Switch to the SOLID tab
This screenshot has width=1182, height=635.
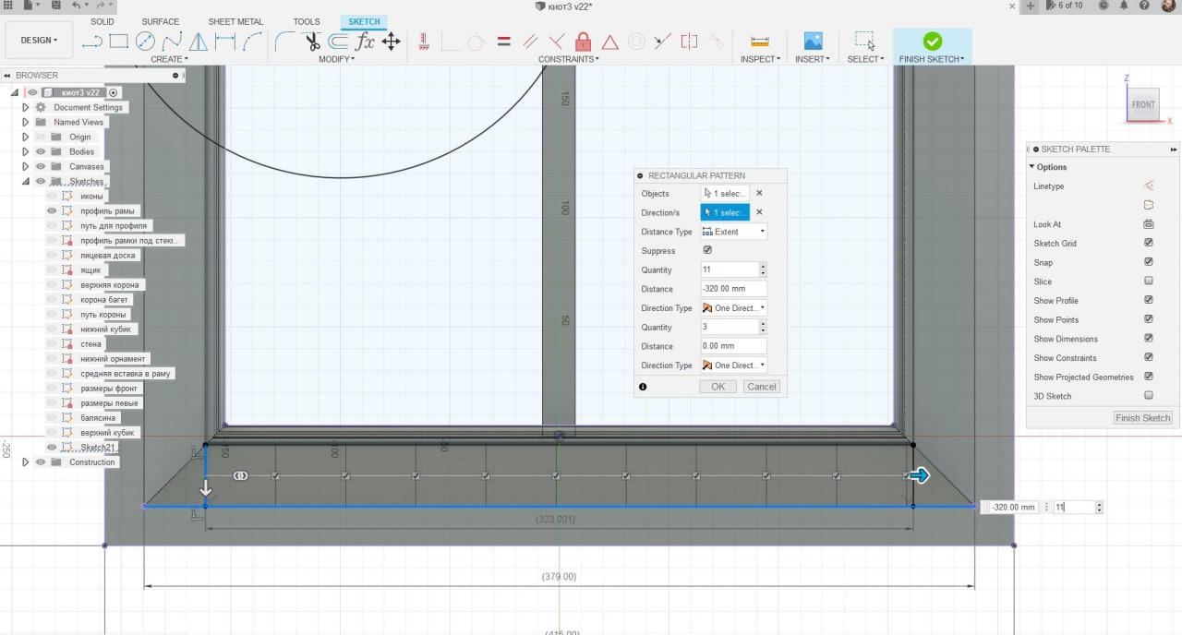click(x=103, y=21)
